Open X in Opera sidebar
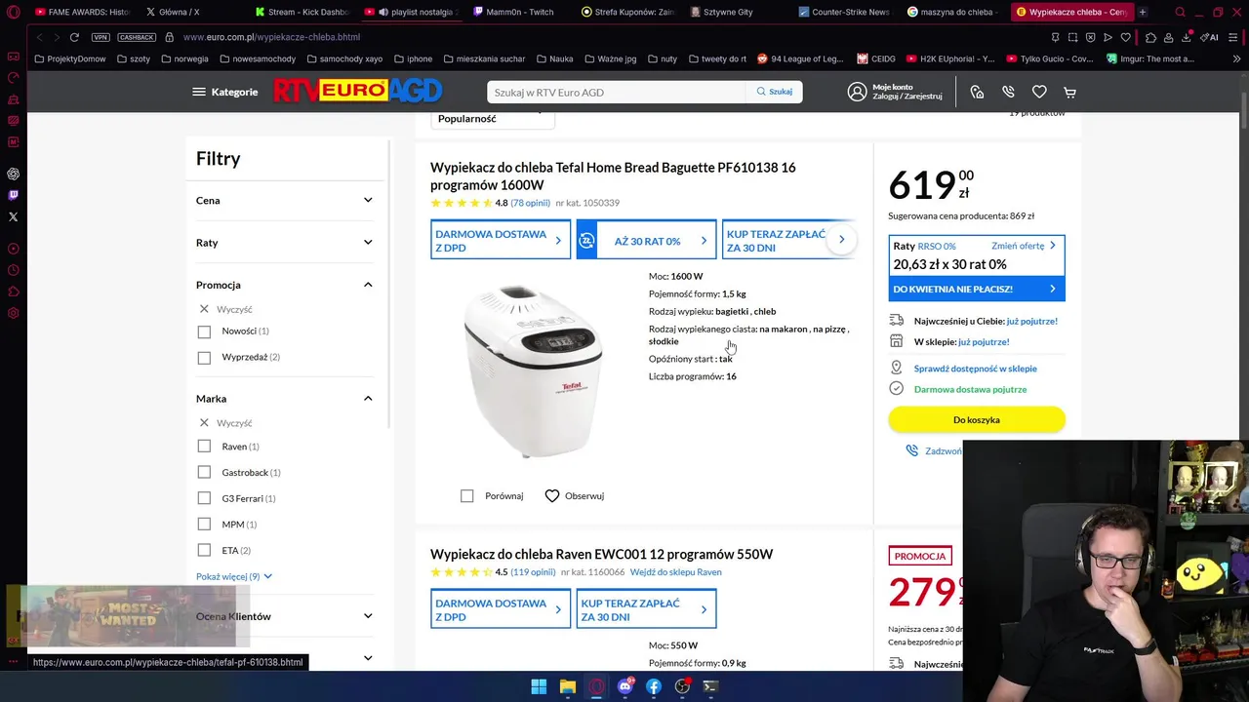The height and width of the screenshot is (702, 1249). 13,216
